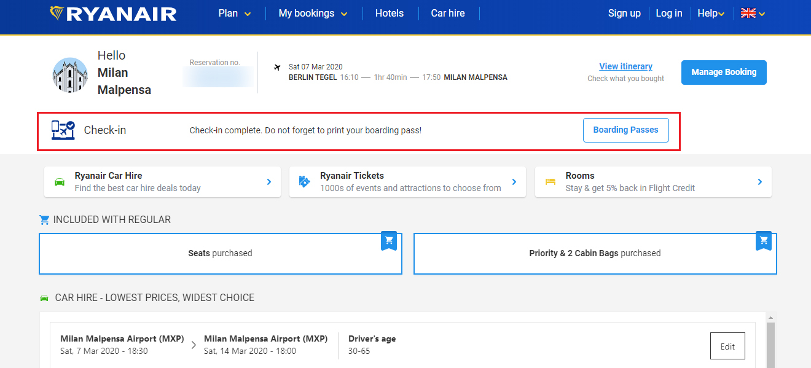Click the Seats purchased box
The height and width of the screenshot is (368, 811).
pos(220,253)
